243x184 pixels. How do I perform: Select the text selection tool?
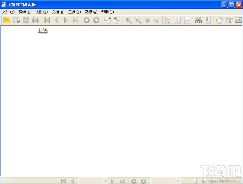click(229, 20)
